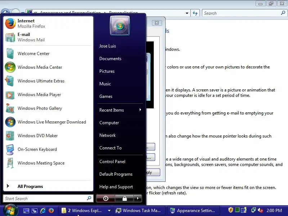The width and height of the screenshot is (288, 216).
Task: Click the power button in Start menu
Action: click(105, 198)
